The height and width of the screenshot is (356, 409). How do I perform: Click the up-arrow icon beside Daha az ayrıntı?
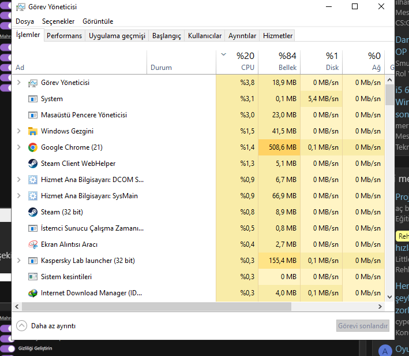(x=22, y=326)
